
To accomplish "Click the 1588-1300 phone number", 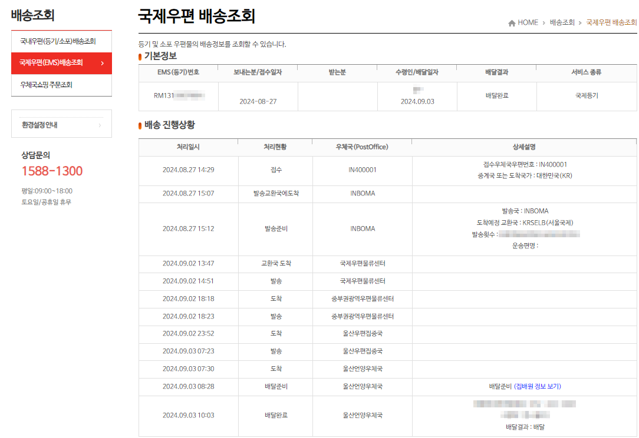I will (x=52, y=171).
